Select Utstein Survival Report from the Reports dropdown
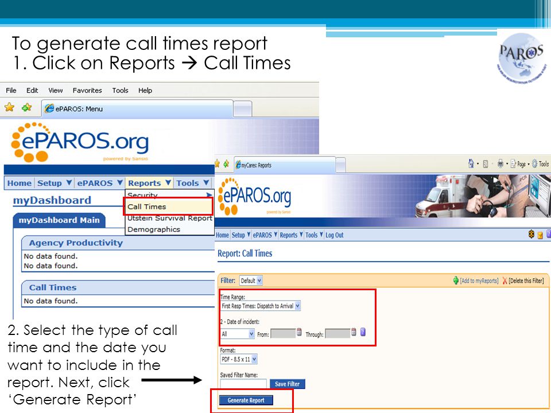This screenshot has height=413, width=551. [x=169, y=219]
